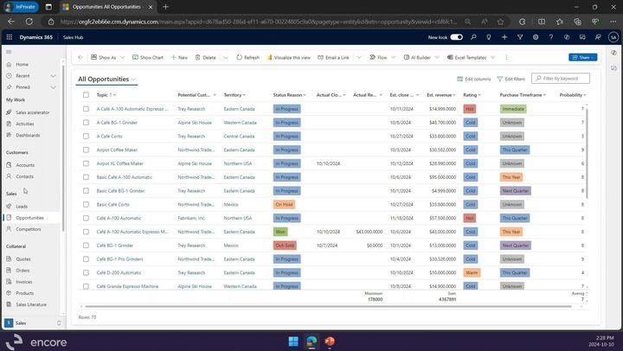Click the browser refresh icon

(29, 22)
